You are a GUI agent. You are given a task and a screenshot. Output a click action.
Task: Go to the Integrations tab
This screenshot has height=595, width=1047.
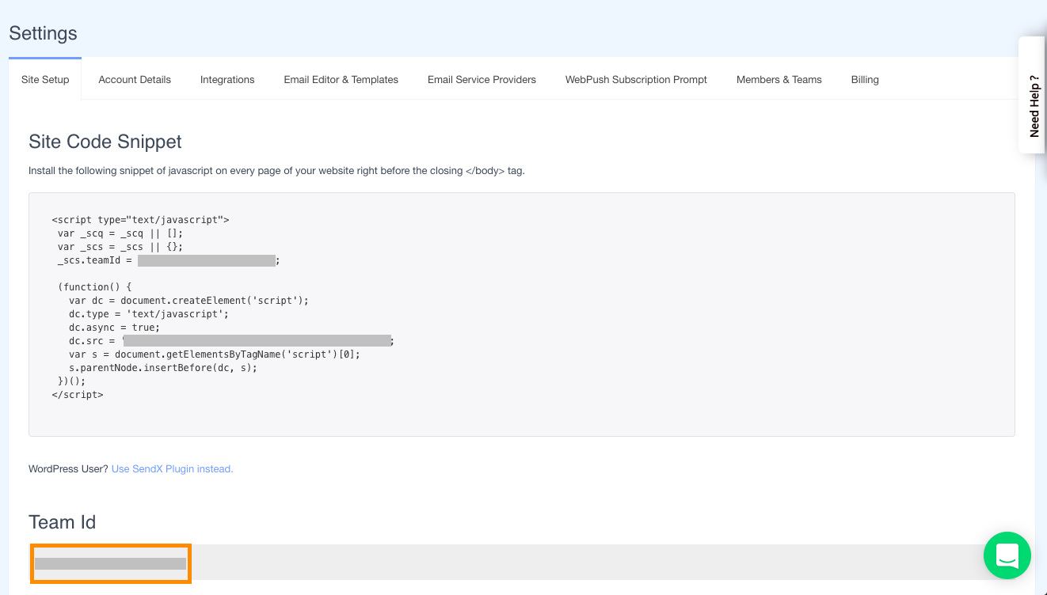[x=227, y=79]
